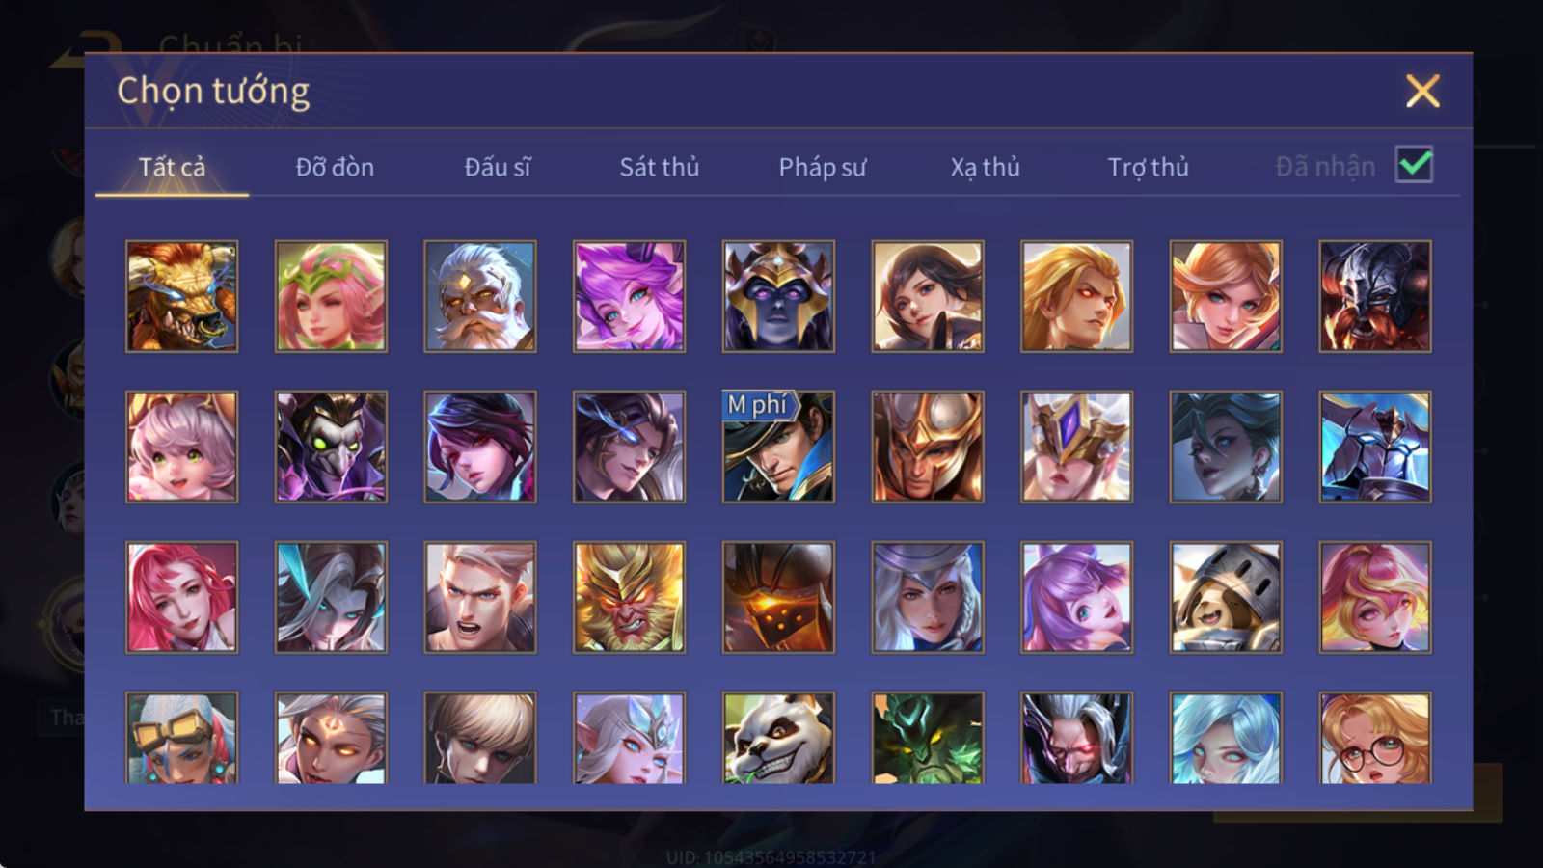Close the Chọn tướng dialog
Screen dimensions: 1543x868
(1422, 91)
